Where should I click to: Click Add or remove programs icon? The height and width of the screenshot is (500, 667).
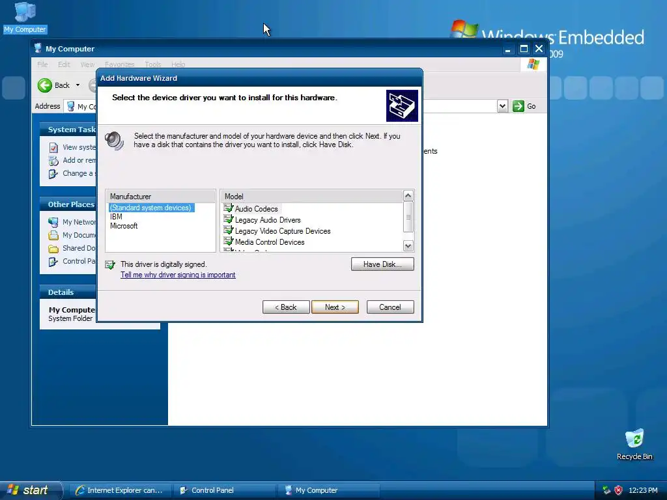(53, 161)
